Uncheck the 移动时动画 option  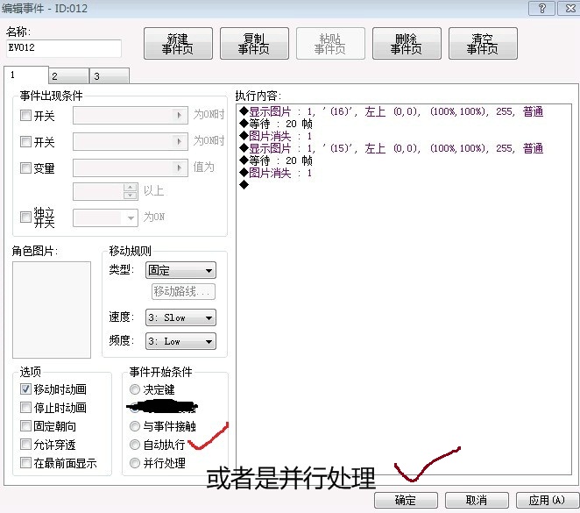pos(25,389)
